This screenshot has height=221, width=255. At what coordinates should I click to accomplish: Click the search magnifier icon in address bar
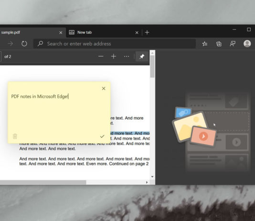(x=40, y=44)
